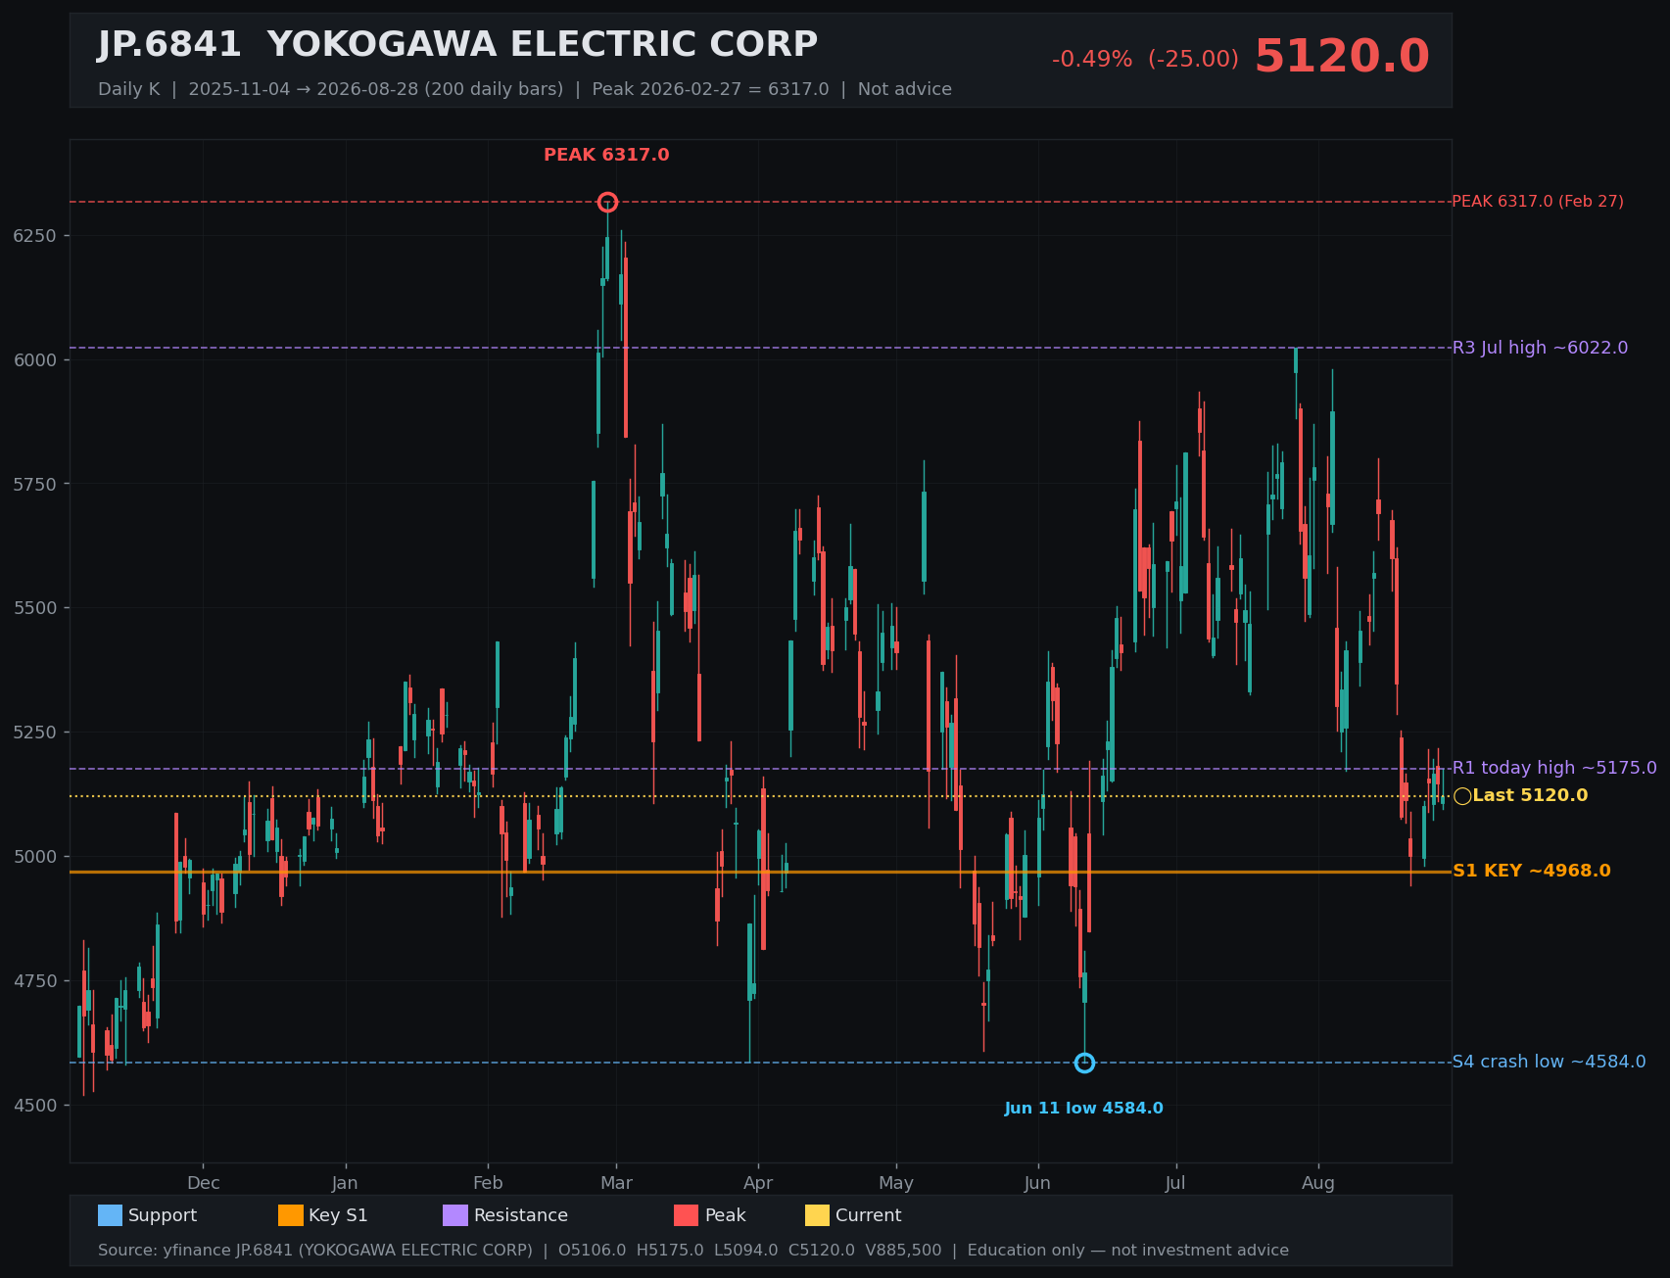Select the orange Key S1 legend swatch
This screenshot has width=1670, height=1278.
click(x=291, y=1215)
